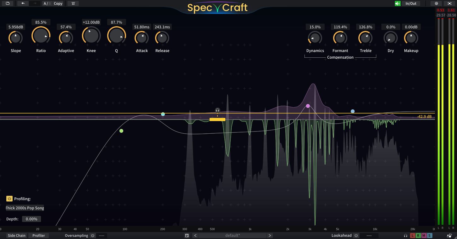Click the fullscreen resize icon
The width and height of the screenshot is (457, 239).
pos(449,3)
